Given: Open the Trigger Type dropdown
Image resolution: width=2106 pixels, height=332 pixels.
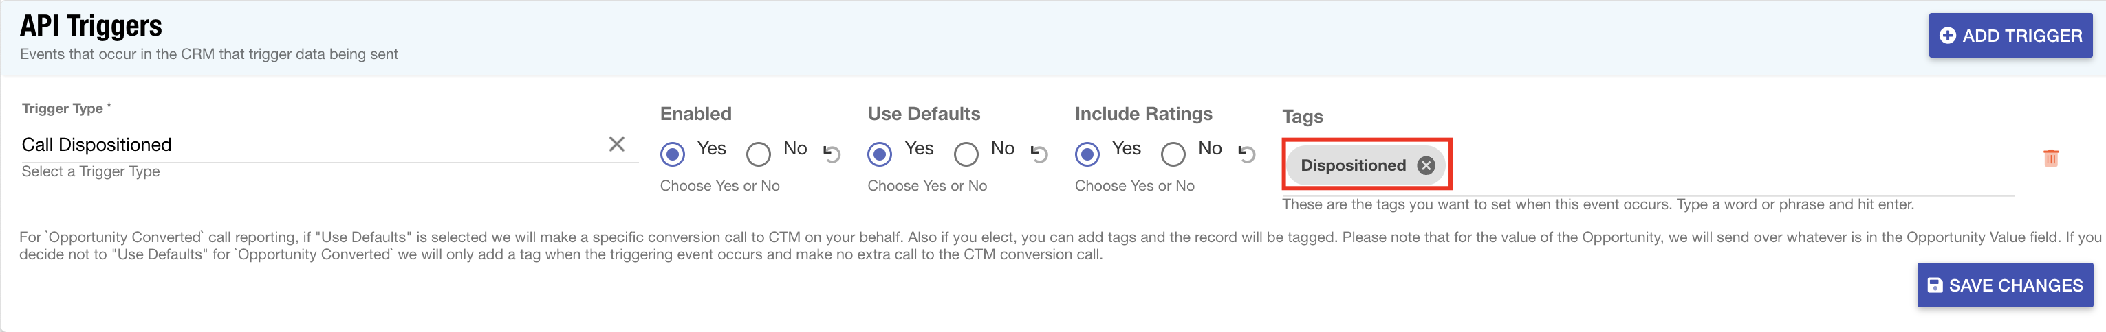Looking at the screenshot, I should (311, 145).
